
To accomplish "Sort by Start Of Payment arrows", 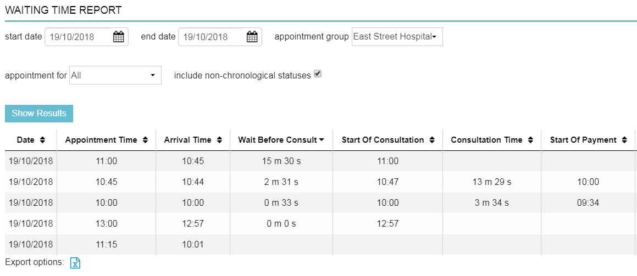I will pyautogui.click(x=624, y=140).
